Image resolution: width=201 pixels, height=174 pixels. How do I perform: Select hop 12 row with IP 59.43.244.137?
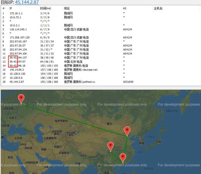pos(18,58)
